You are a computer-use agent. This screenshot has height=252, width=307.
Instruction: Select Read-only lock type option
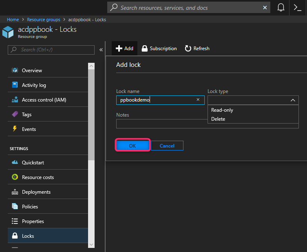point(222,110)
